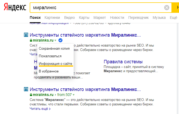Open the first Инструменты статейного маркетинга result title
This screenshot has height=114, width=179.
click(85, 35)
